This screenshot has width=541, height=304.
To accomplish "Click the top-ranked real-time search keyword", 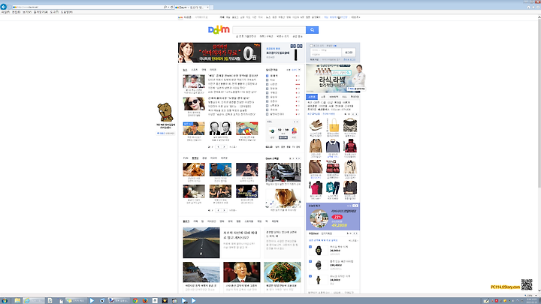I will 274,76.
